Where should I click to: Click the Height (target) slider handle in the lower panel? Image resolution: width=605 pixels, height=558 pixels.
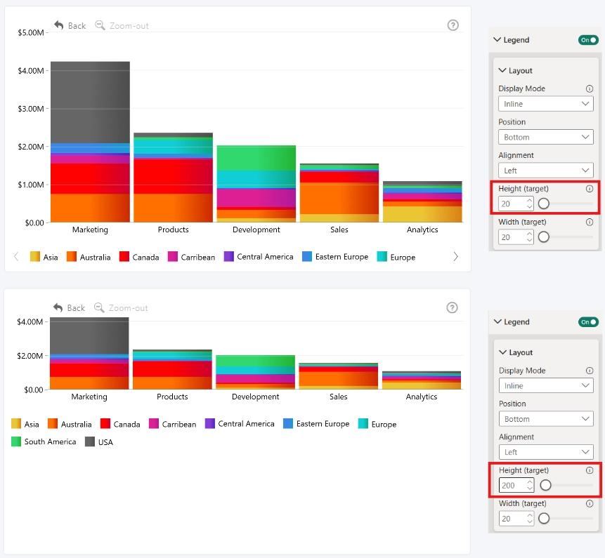[545, 485]
